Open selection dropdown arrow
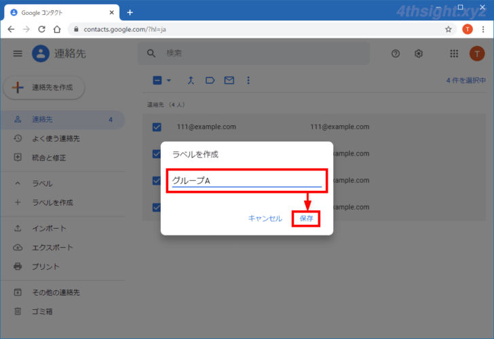Image resolution: width=494 pixels, height=339 pixels. [x=169, y=81]
